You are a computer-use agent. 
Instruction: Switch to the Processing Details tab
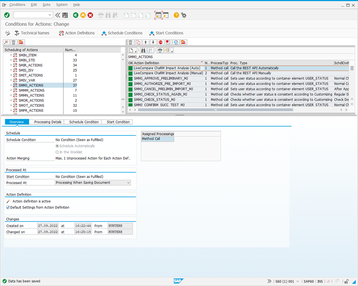point(48,122)
